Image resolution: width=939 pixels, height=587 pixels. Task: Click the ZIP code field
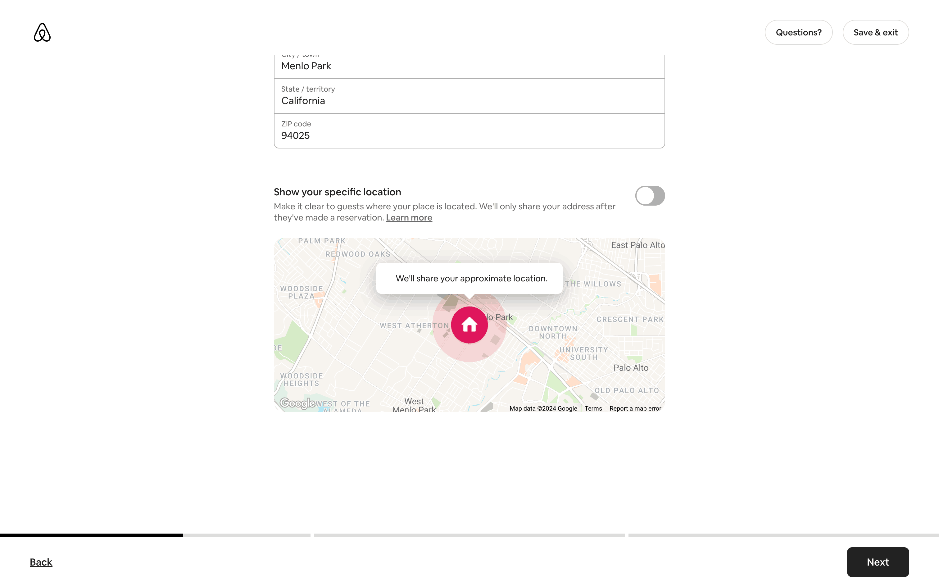pyautogui.click(x=469, y=131)
